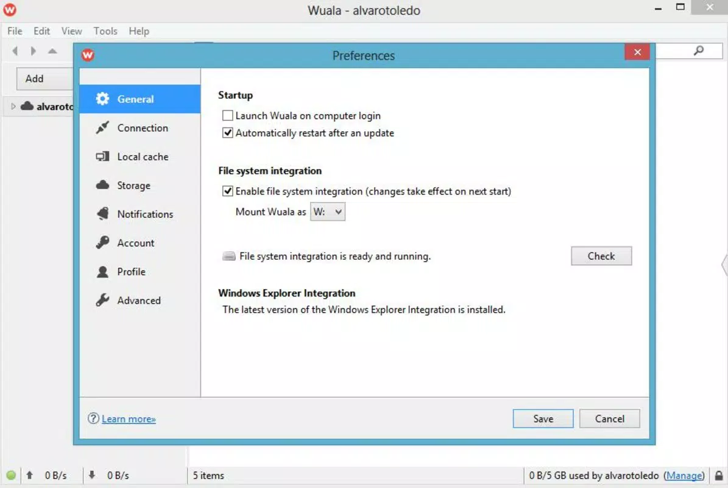
Task: Click the Wuala logo in Preferences title bar
Action: 88,56
